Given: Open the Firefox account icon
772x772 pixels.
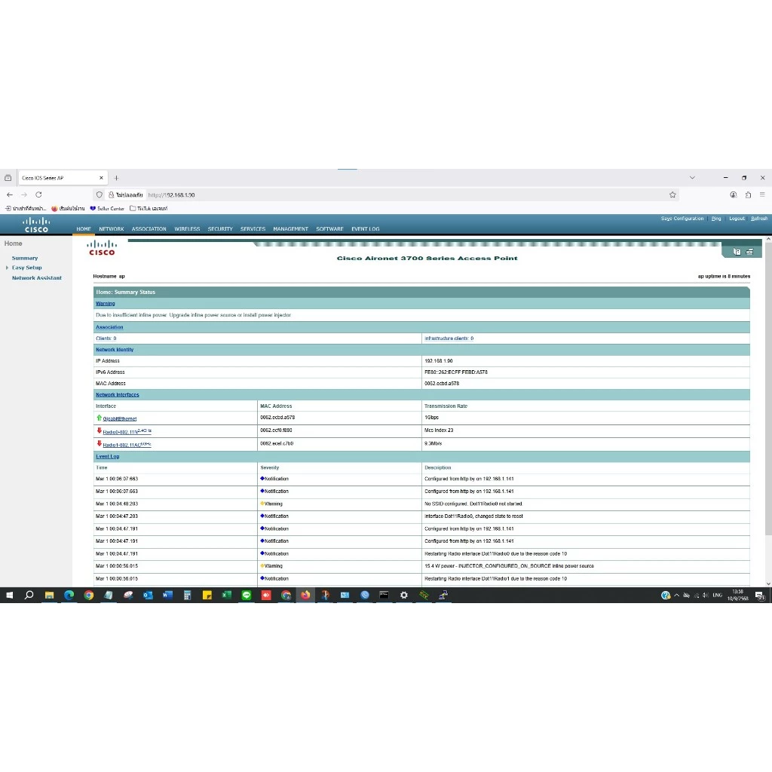Looking at the screenshot, I should pos(733,195).
